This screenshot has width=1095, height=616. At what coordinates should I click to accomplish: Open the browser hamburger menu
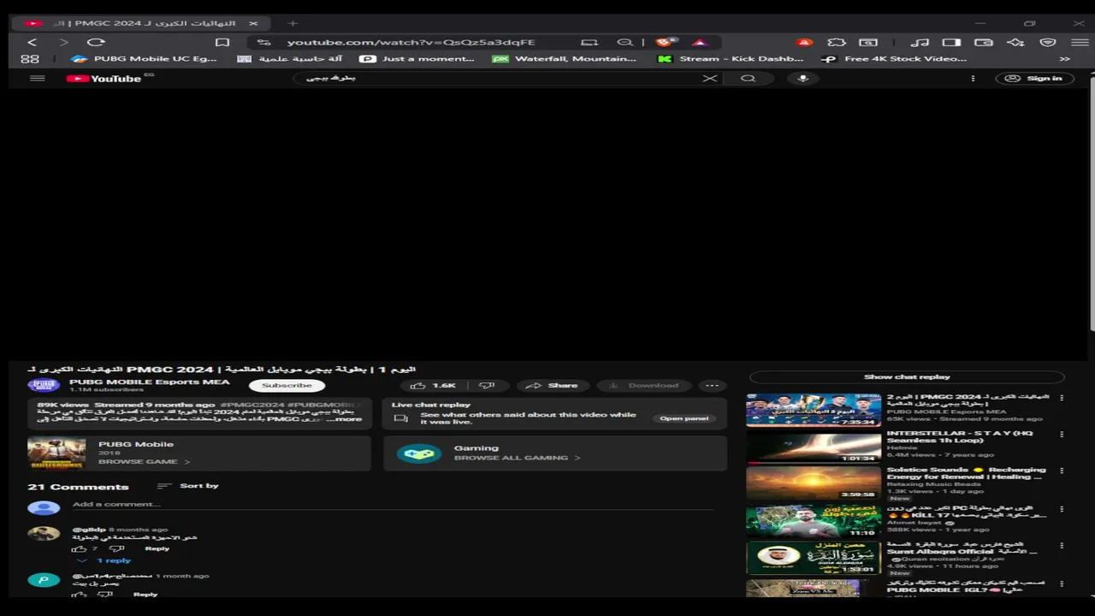(1080, 42)
